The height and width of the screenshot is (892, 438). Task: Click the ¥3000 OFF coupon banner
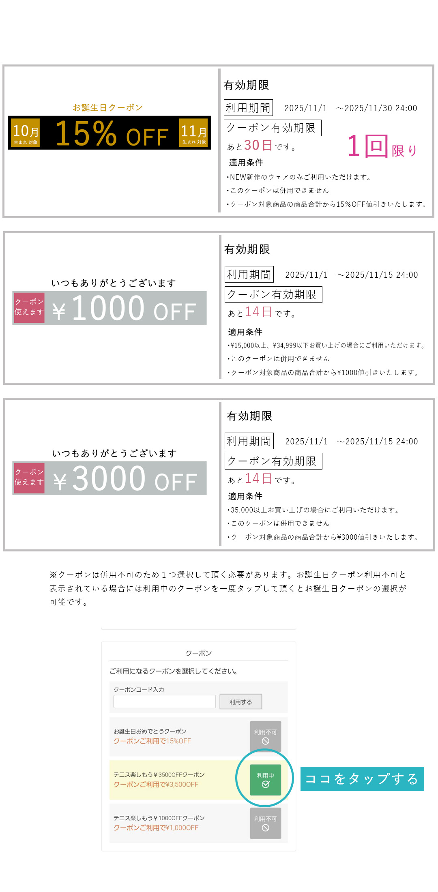click(x=126, y=478)
